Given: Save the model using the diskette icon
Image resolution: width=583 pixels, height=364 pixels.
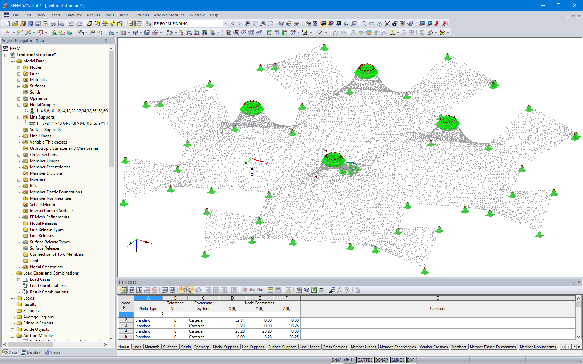Looking at the screenshot, I should pyautogui.click(x=38, y=24).
